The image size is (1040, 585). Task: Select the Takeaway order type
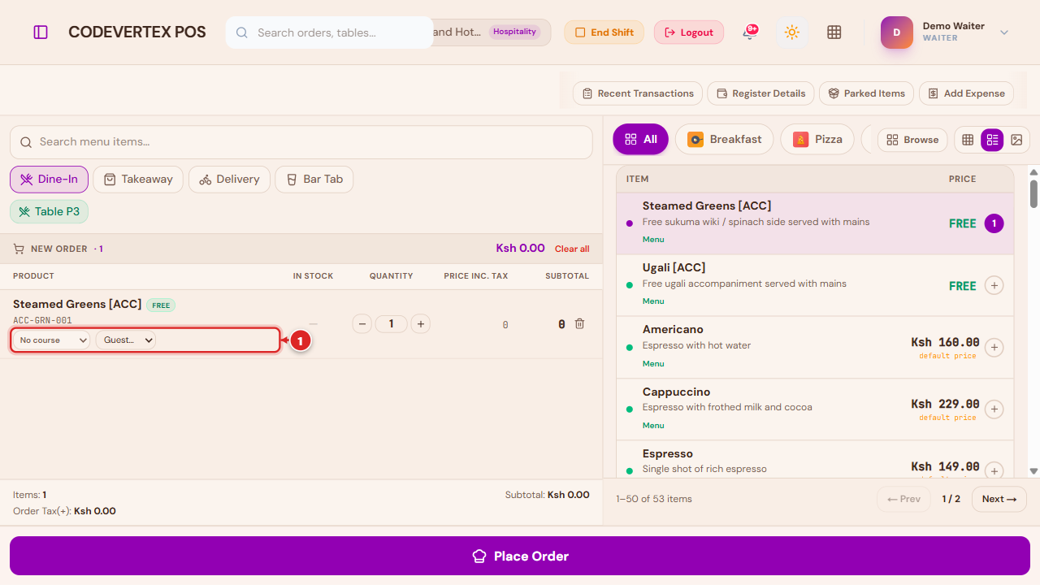(x=138, y=180)
